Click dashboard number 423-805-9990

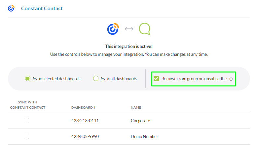tap(85, 136)
